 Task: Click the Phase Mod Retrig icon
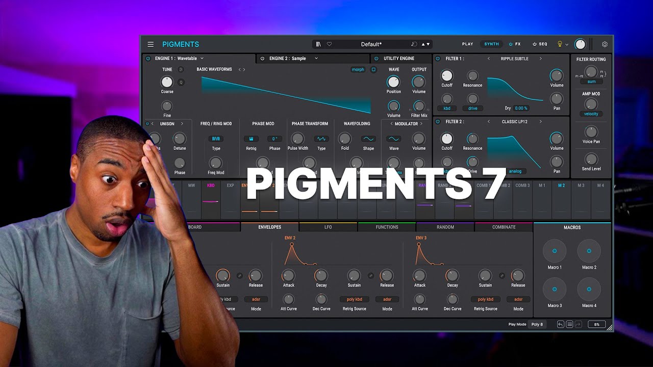(251, 139)
